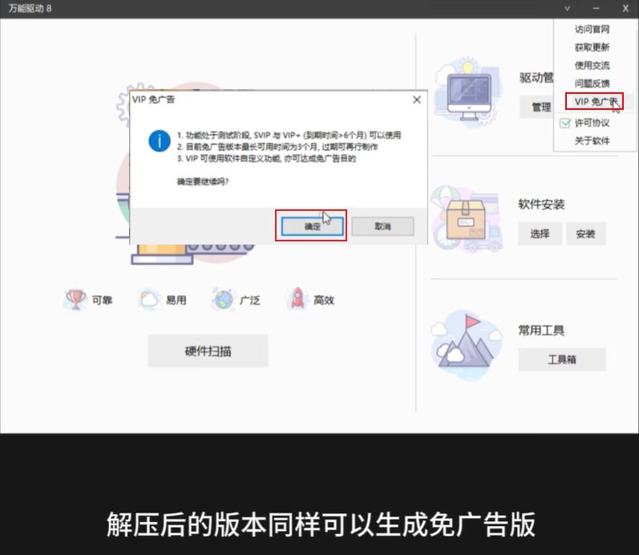Viewport: 639px width, 555px height.
Task: Open 问题反馈 from the dropdown menu
Action: (x=592, y=83)
